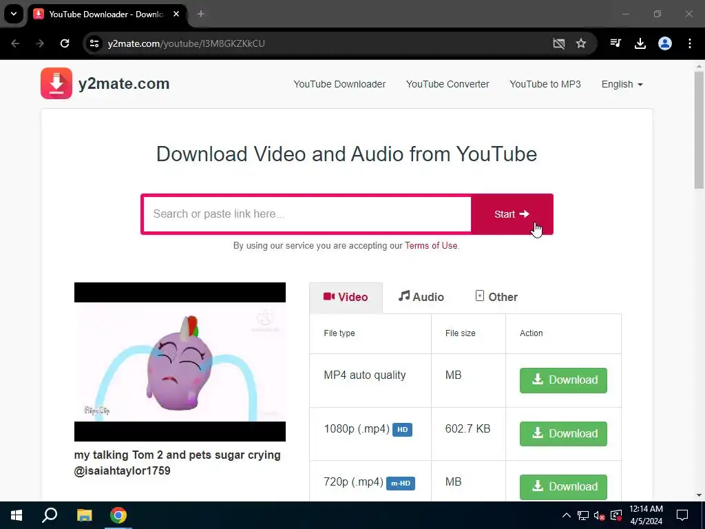Open the Windows Start menu
This screenshot has height=529, width=705.
tap(17, 515)
